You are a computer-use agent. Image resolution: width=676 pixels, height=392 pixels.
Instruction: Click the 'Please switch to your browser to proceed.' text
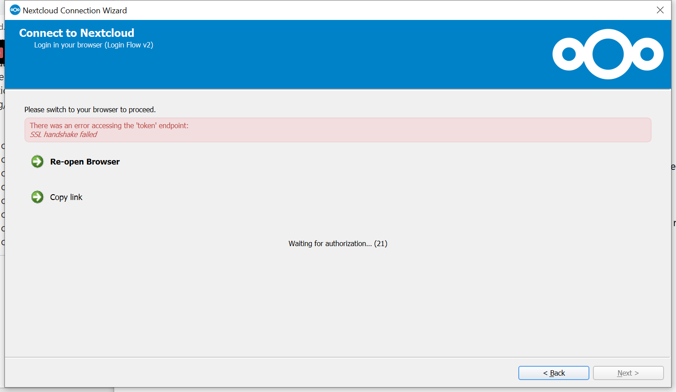[90, 110]
